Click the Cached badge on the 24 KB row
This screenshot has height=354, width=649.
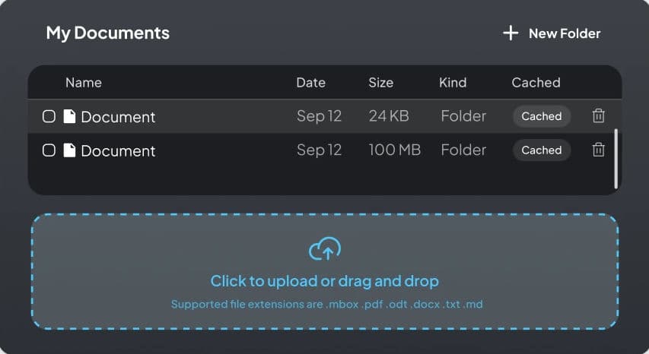(541, 116)
